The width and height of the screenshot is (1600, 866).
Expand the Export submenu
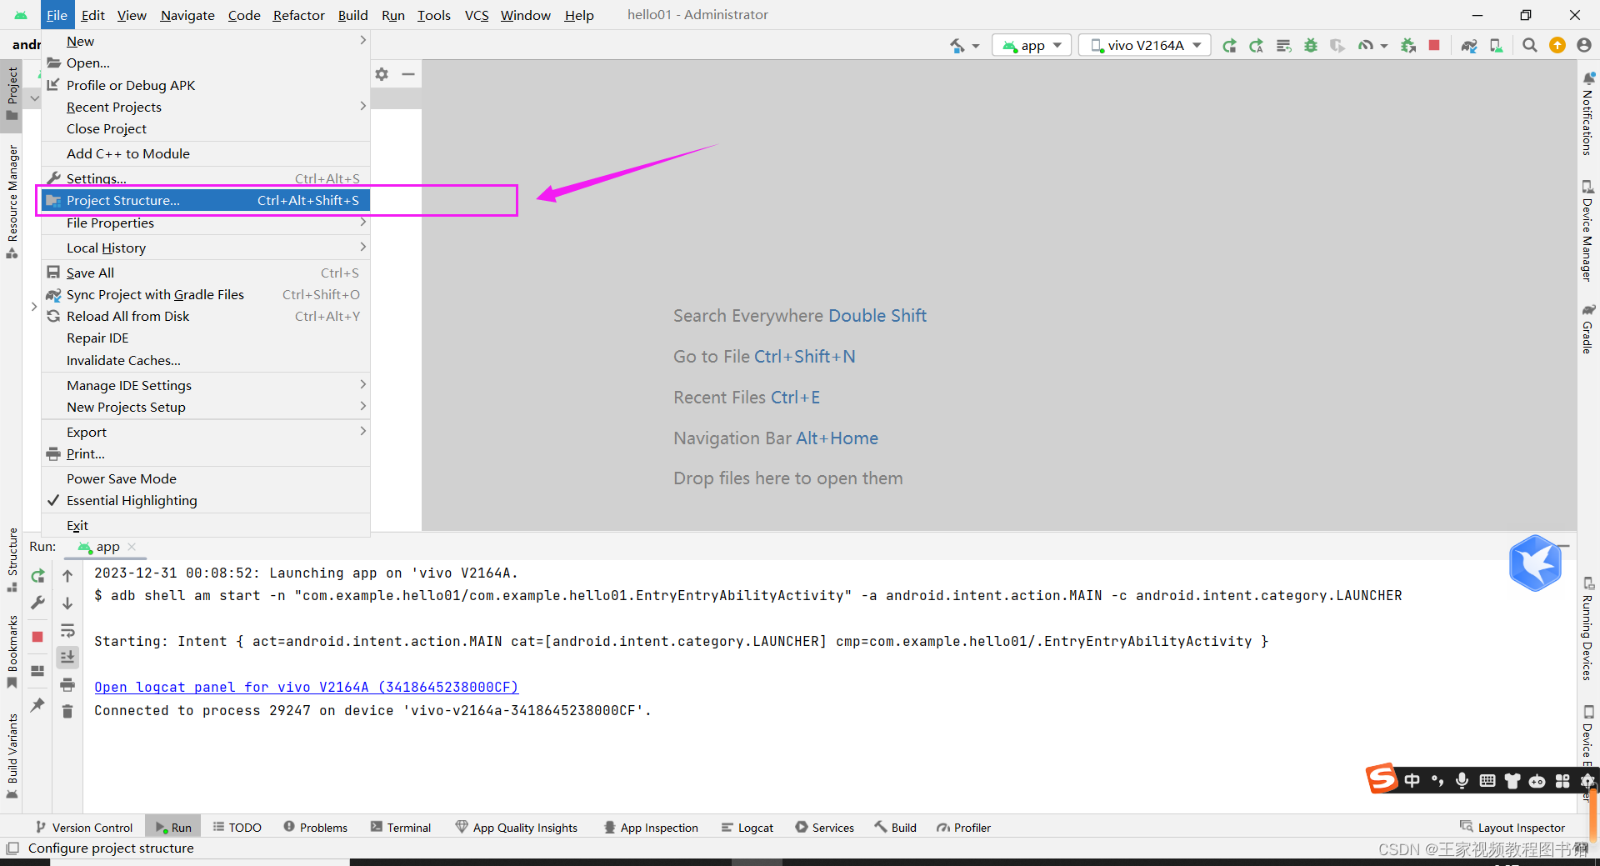pyautogui.click(x=206, y=433)
